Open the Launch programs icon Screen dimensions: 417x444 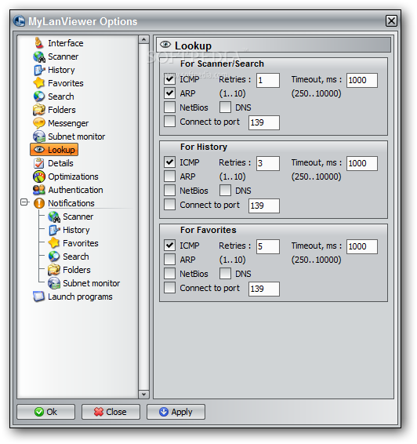tap(39, 297)
